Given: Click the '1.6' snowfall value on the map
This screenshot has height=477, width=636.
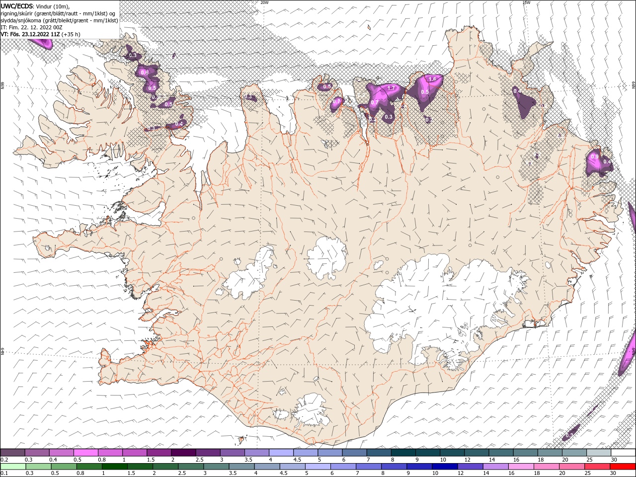Looking at the screenshot, I should [432, 79].
